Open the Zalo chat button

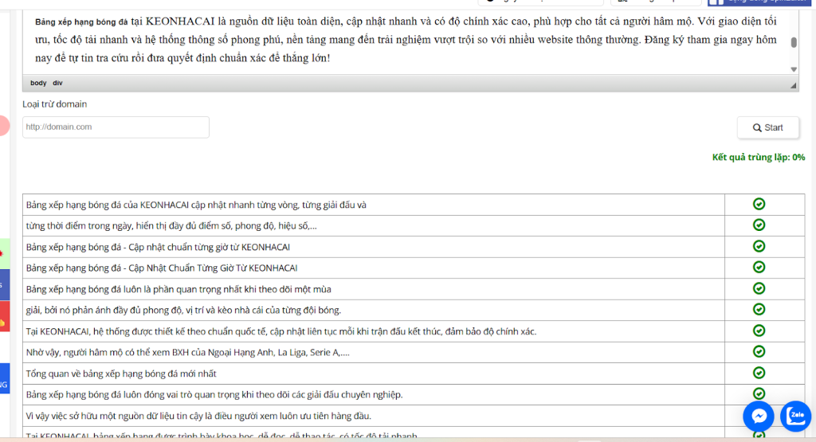[x=795, y=415]
